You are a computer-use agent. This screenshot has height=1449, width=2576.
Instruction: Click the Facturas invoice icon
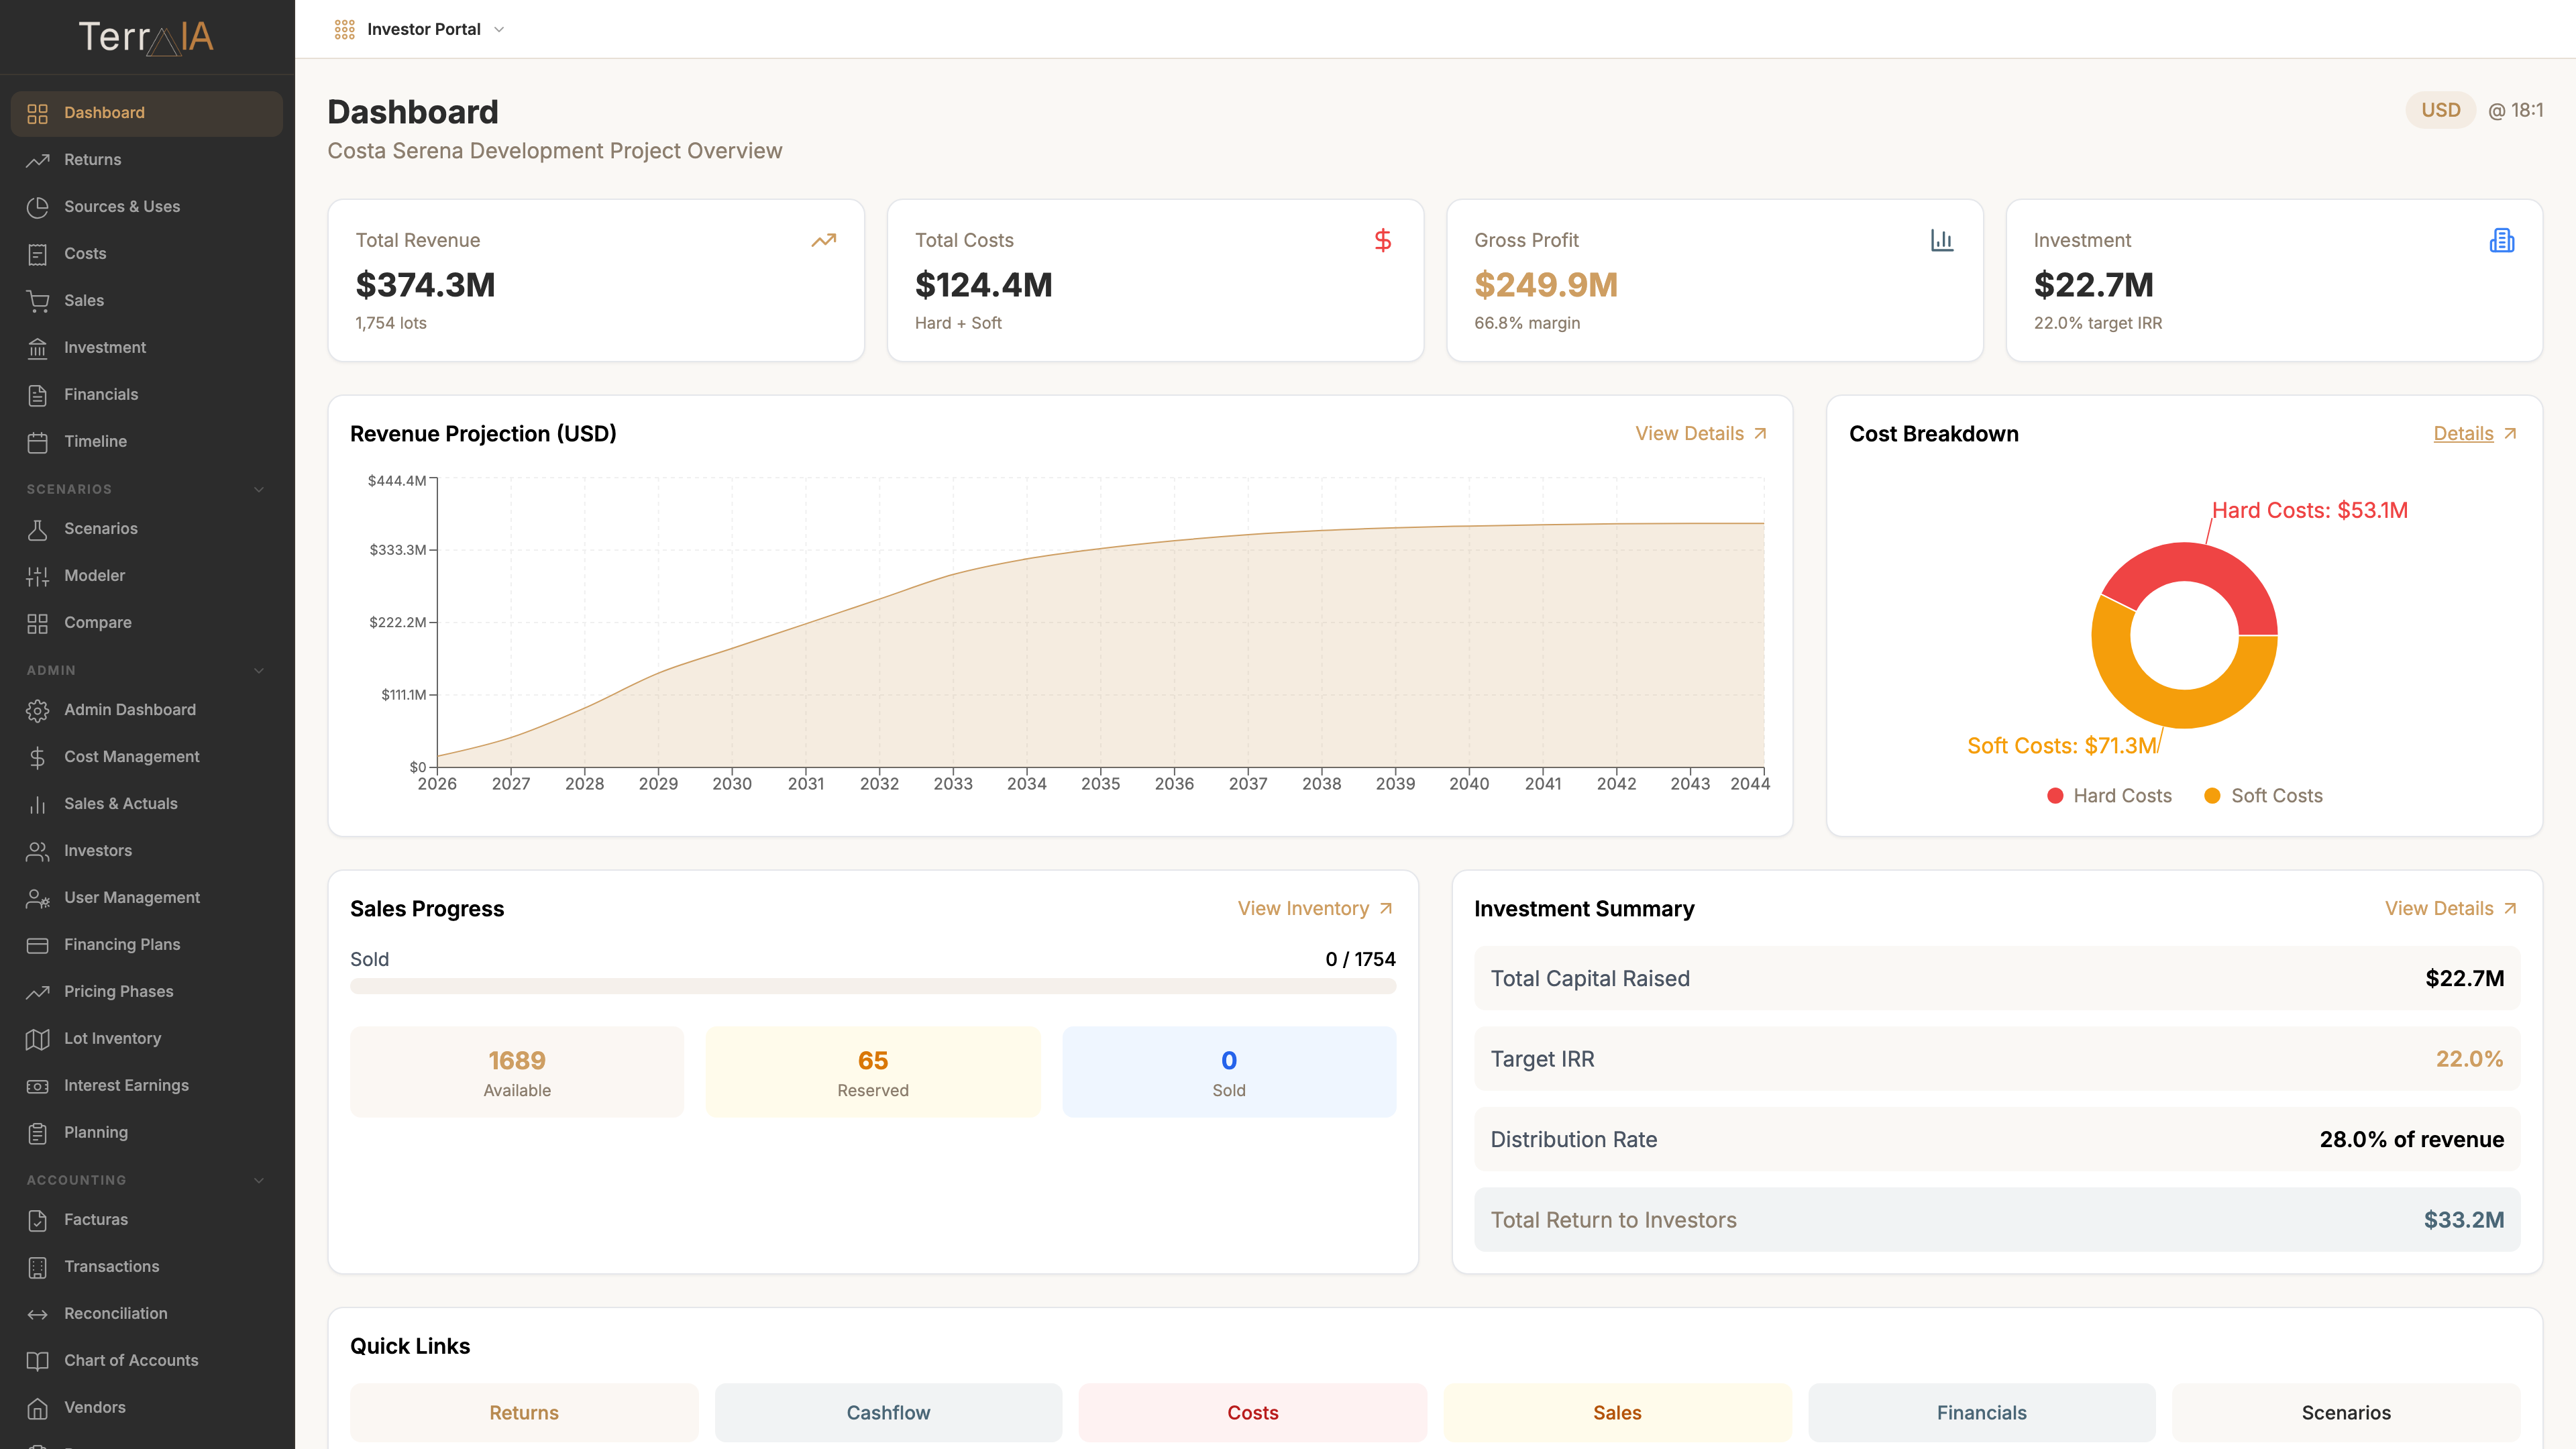(x=38, y=1220)
